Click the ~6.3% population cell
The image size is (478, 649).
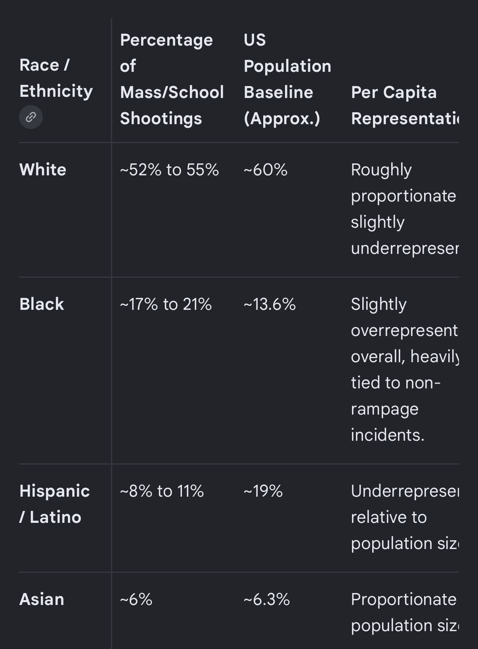pos(267,599)
